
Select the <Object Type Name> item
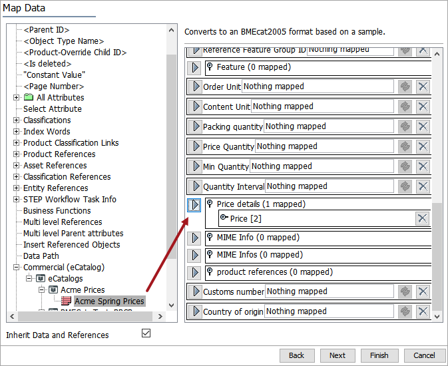click(x=63, y=41)
